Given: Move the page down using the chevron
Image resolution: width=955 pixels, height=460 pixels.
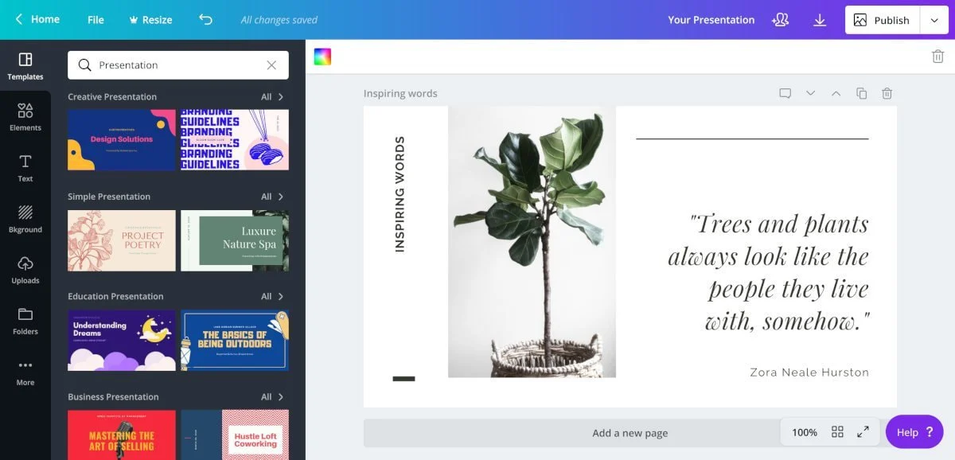Looking at the screenshot, I should 811,93.
